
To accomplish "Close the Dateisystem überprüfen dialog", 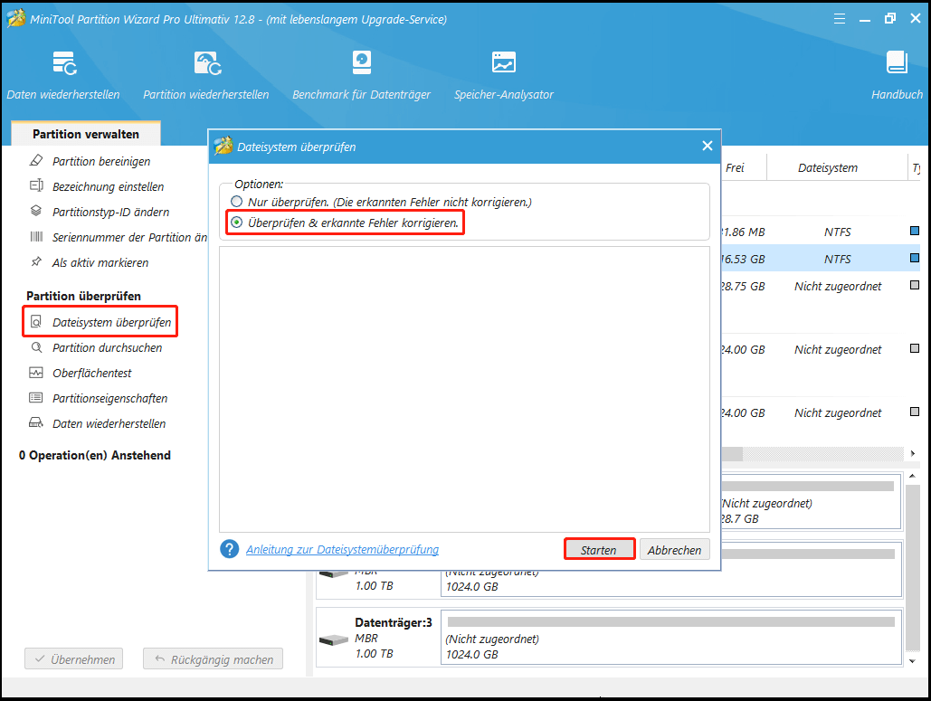I will tap(708, 146).
